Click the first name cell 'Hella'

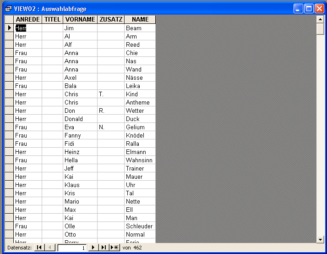tap(80, 160)
